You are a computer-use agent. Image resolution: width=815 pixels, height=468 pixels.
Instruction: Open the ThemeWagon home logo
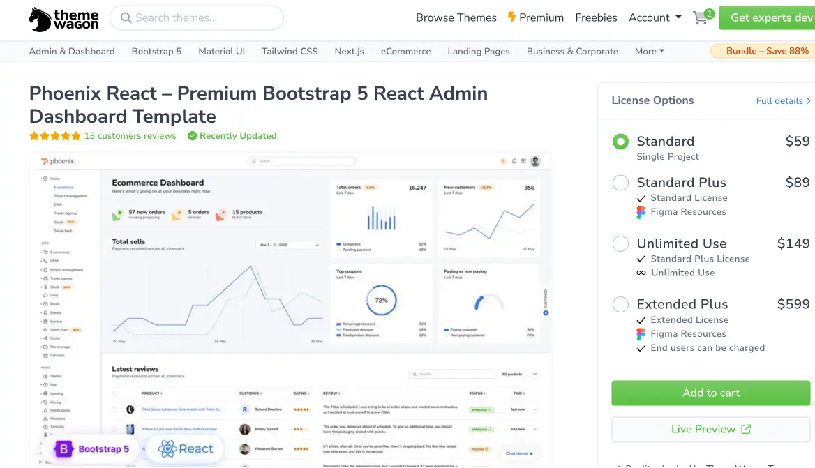63,20
